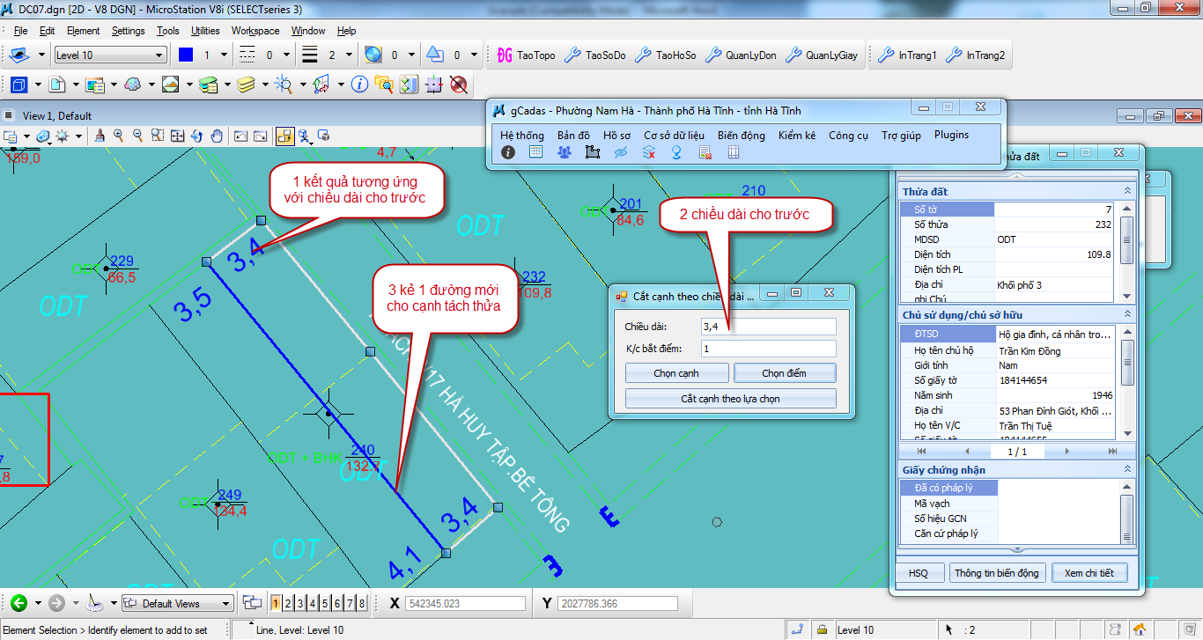Toggle the lock icon in status bar
This screenshot has height=640, width=1203.
pos(822,629)
